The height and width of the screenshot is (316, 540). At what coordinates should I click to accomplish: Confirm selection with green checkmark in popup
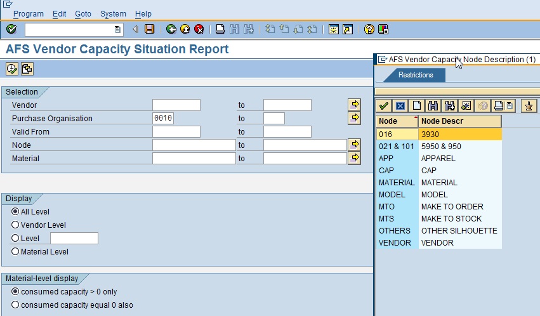point(385,106)
